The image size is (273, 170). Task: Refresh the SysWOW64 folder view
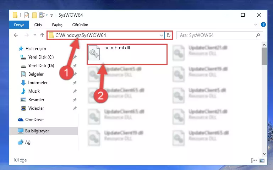point(168,35)
